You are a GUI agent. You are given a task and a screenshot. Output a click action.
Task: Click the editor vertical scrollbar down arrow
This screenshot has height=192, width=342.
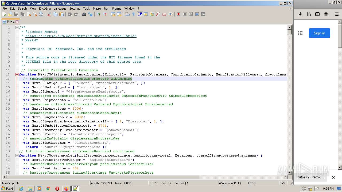(x=290, y=173)
